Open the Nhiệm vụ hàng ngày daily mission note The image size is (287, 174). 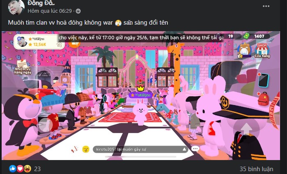pyautogui.click(x=23, y=66)
